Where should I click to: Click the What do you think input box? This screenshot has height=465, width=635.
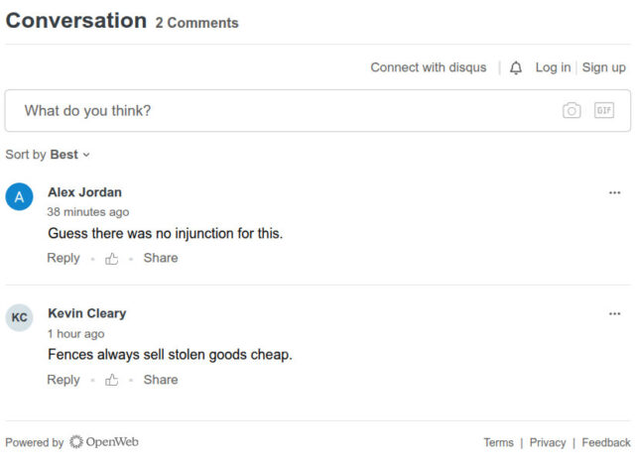278,111
